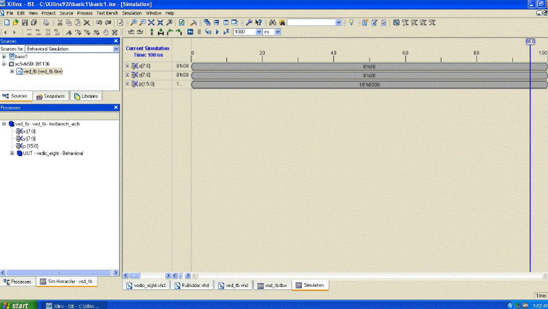Switch to the vedic_eight.vhd tab

pyautogui.click(x=146, y=285)
